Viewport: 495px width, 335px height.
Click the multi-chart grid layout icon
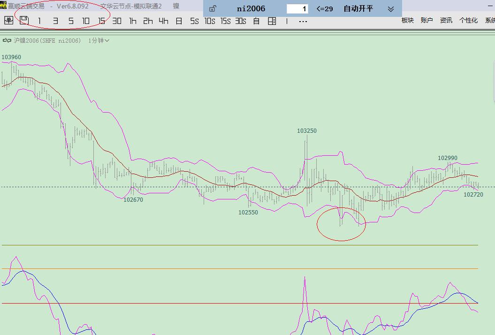272,21
